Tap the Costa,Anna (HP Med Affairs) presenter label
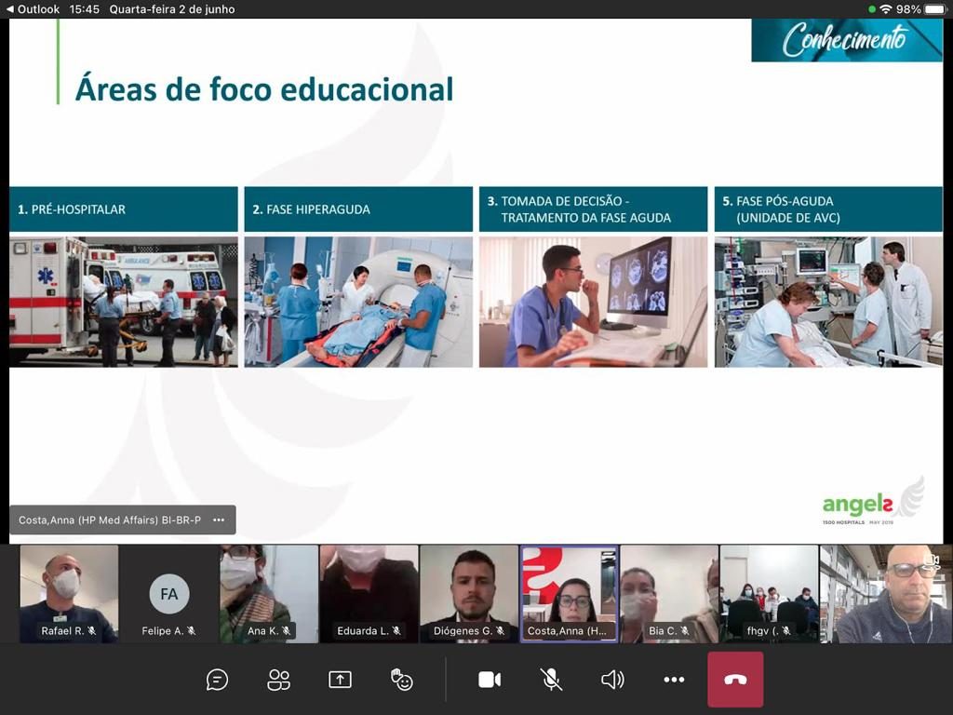This screenshot has width=953, height=715. pos(110,520)
